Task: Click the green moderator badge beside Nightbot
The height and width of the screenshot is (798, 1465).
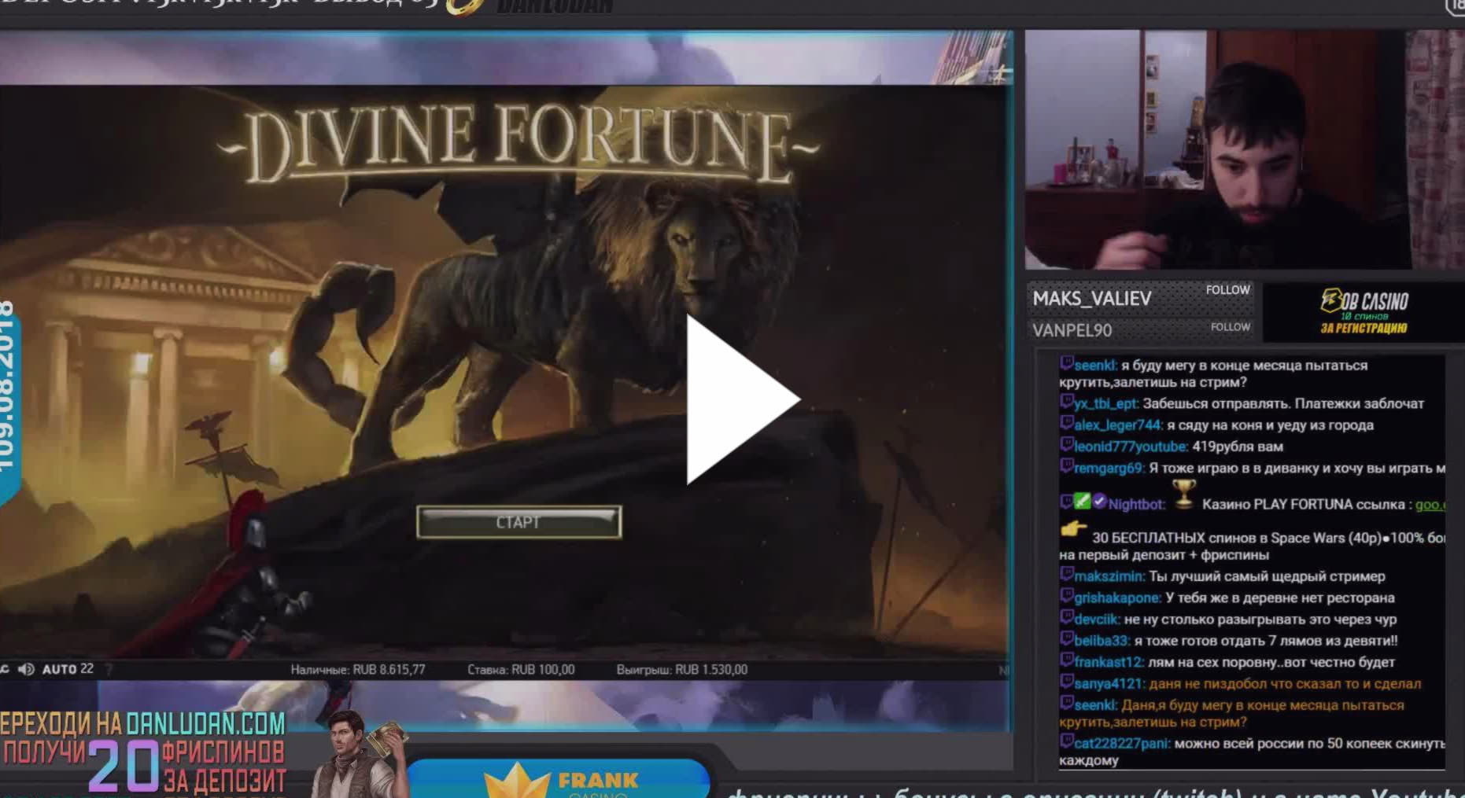Action: (1082, 502)
